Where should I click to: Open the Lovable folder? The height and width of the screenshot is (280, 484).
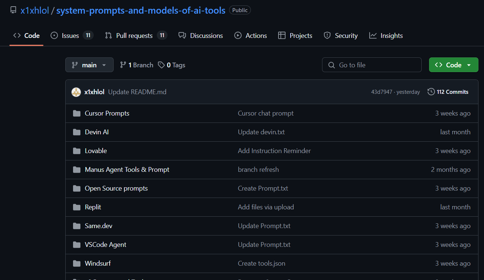coord(96,151)
